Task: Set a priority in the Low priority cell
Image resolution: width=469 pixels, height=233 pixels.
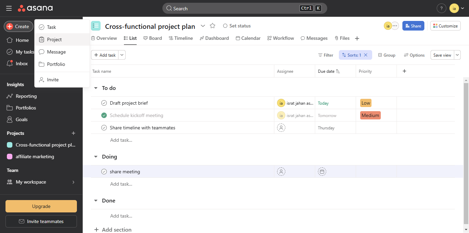Action: pyautogui.click(x=366, y=103)
